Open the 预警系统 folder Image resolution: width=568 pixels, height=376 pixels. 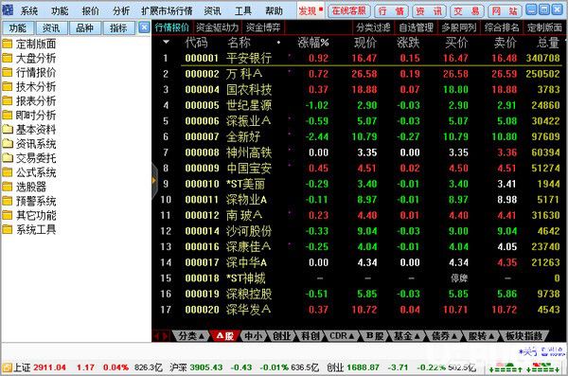[x=29, y=201]
